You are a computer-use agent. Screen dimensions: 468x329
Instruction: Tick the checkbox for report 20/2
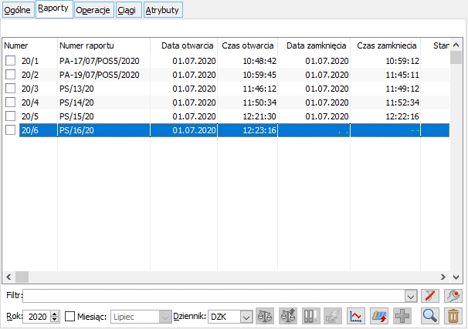[x=11, y=75]
